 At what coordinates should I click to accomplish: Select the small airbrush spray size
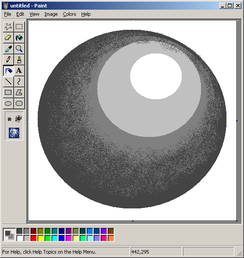10,119
